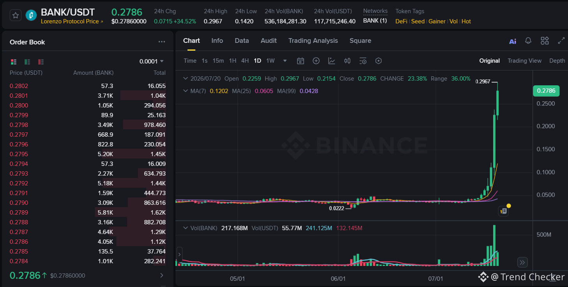Open the date range calendar picker

pyautogui.click(x=300, y=61)
